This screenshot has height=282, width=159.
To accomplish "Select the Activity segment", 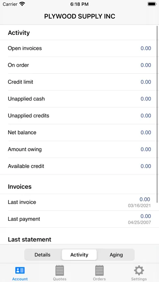I will 79,255.
